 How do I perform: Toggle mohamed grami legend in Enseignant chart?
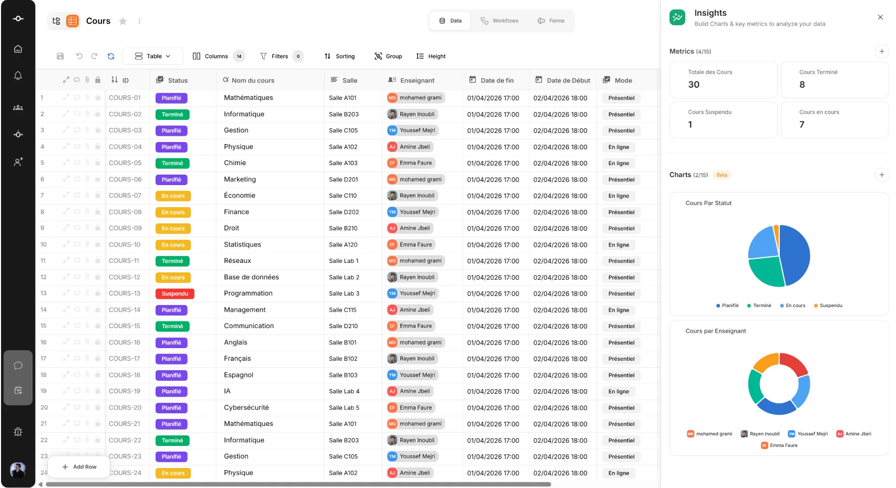click(x=709, y=434)
